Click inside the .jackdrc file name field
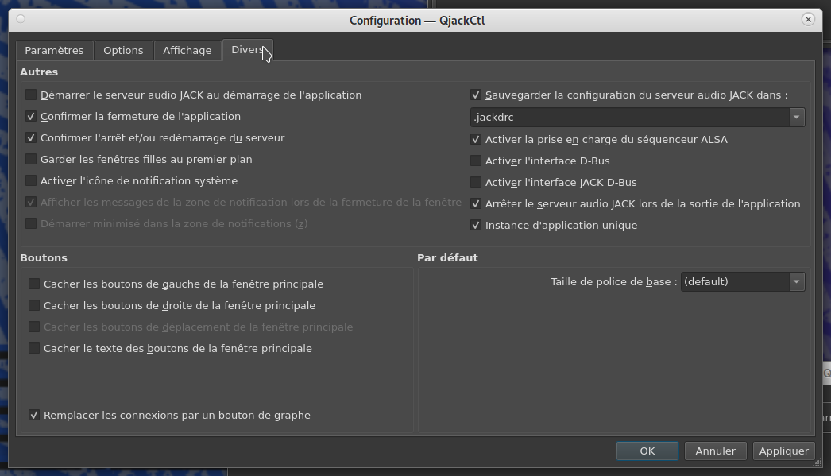Image resolution: width=831 pixels, height=476 pixels. click(630, 117)
